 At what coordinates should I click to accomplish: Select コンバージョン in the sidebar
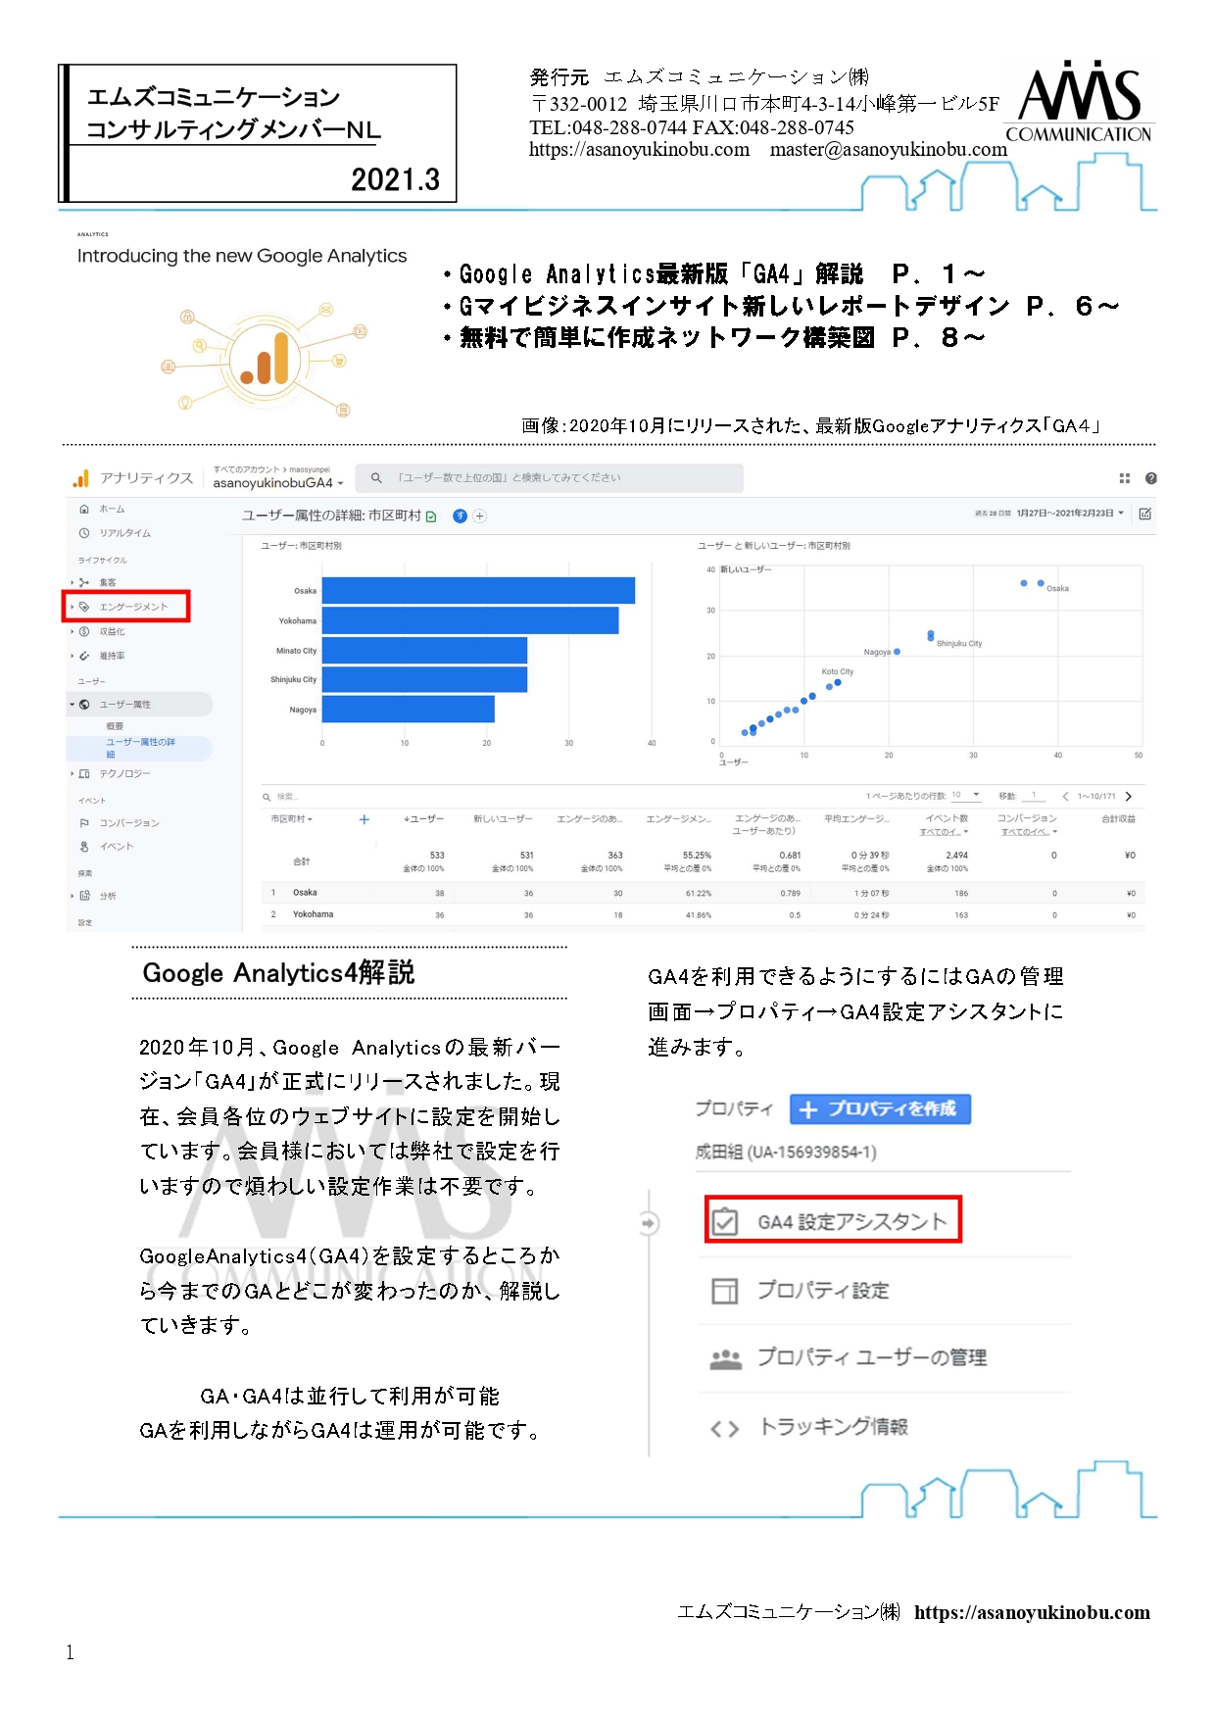(128, 823)
